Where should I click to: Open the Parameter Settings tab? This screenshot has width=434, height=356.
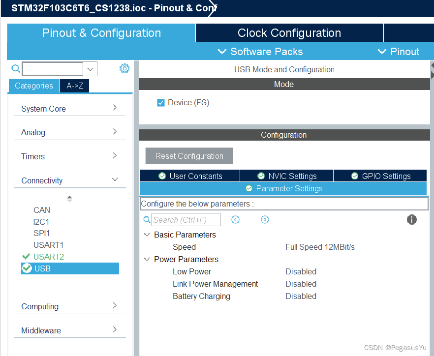[283, 188]
